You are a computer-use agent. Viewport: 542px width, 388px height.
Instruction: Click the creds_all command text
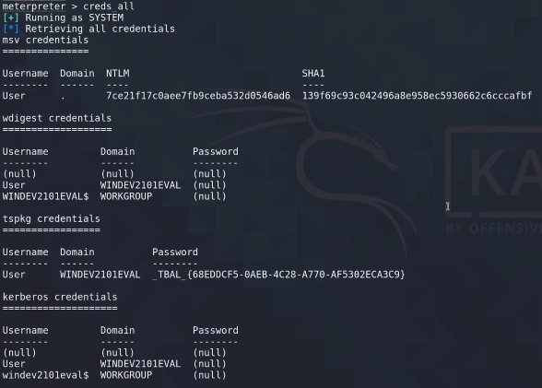click(109, 6)
